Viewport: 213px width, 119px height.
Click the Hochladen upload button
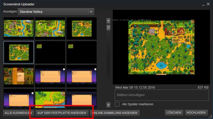tap(196, 113)
